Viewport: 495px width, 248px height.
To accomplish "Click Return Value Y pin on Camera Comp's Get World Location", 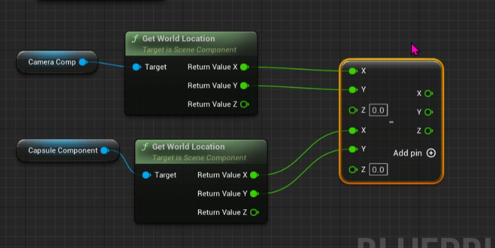I will pos(244,86).
